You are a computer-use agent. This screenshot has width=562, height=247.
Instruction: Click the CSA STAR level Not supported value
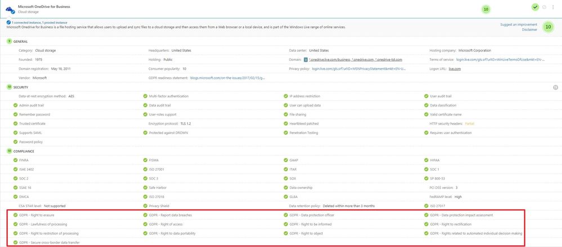(55, 206)
